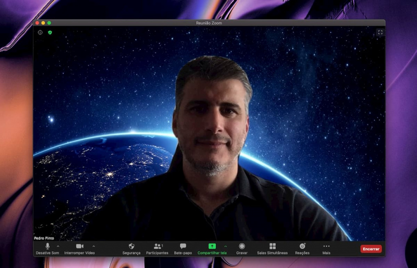Close the Zoom window red button

point(37,23)
